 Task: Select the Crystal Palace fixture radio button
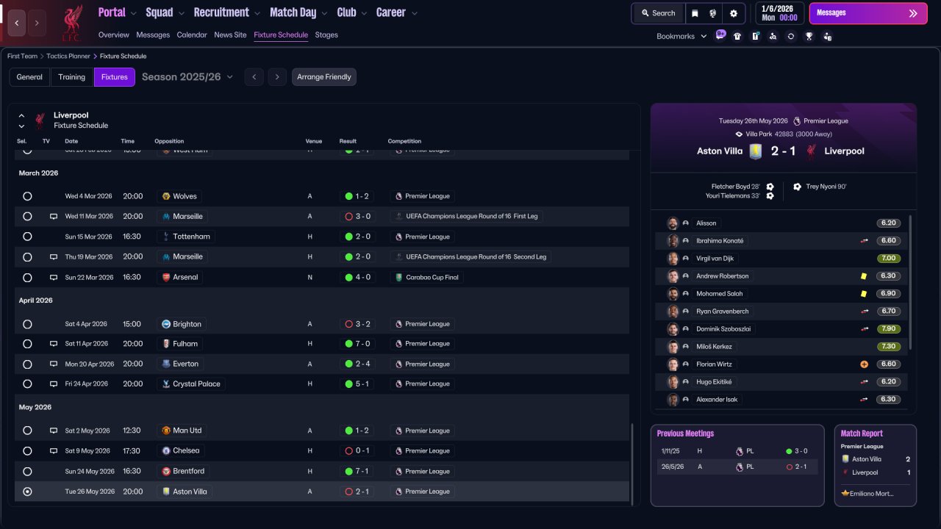pyautogui.click(x=27, y=384)
